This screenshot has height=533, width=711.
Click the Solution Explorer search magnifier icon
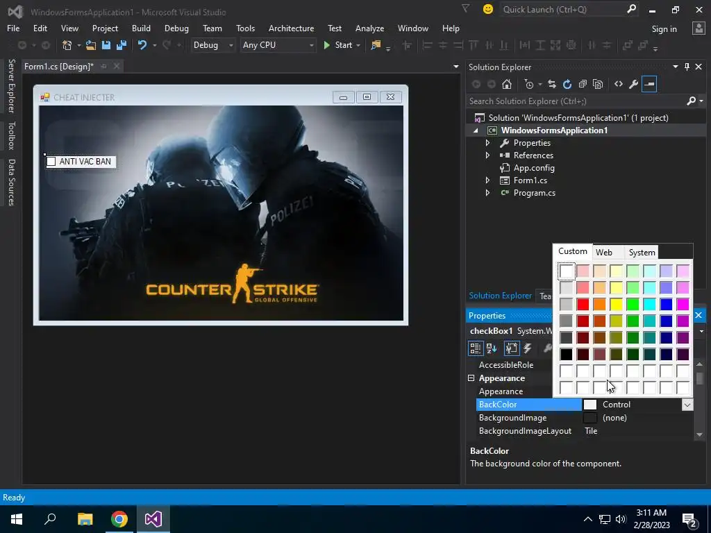tap(691, 101)
